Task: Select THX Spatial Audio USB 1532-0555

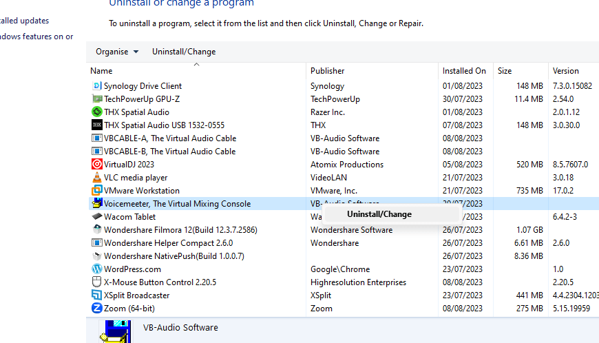Action: point(164,125)
